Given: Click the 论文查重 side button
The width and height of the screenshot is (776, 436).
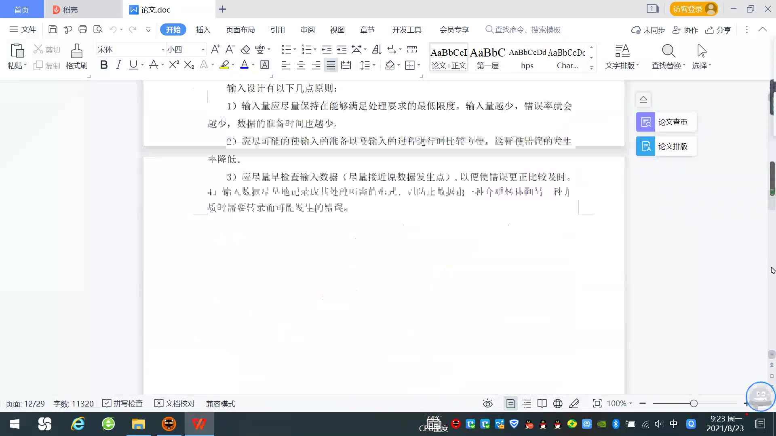Looking at the screenshot, I should [x=666, y=122].
